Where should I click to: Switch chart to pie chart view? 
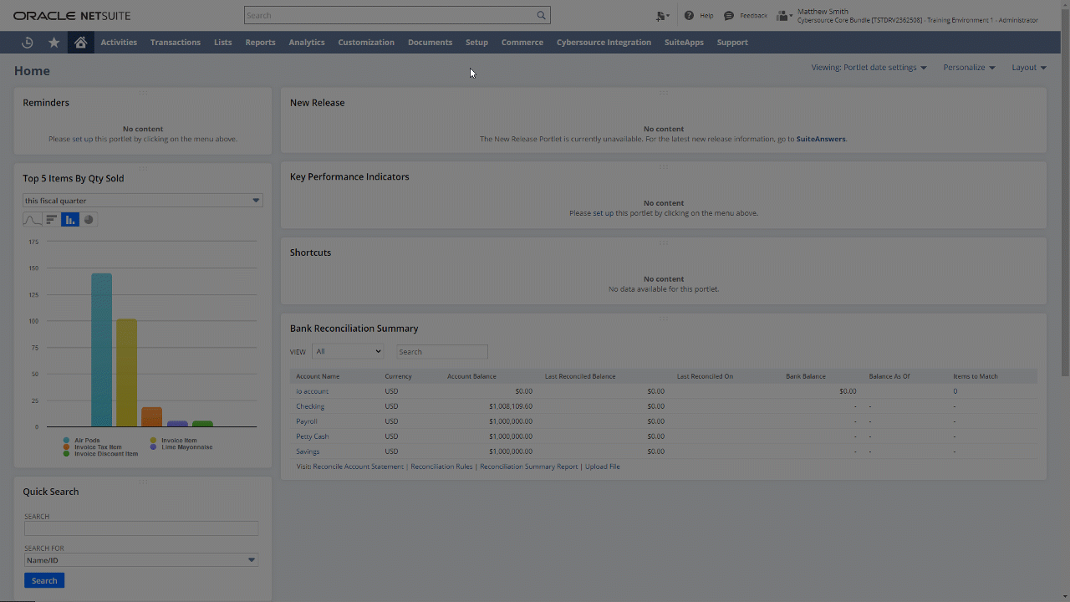(89, 220)
